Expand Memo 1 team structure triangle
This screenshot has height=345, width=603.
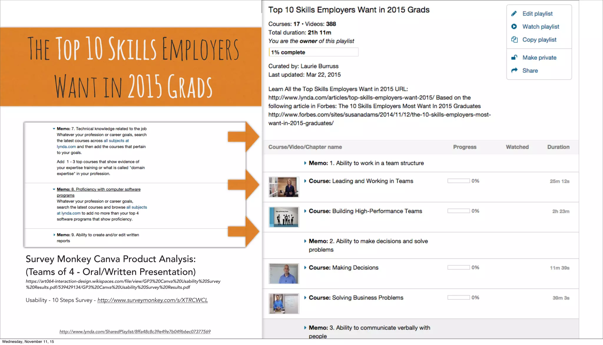pos(305,163)
